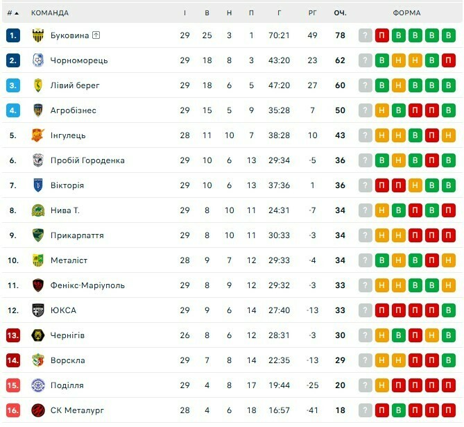
Task: Click the grey ? upcoming match badge for Чернігів
Action: coord(365,335)
